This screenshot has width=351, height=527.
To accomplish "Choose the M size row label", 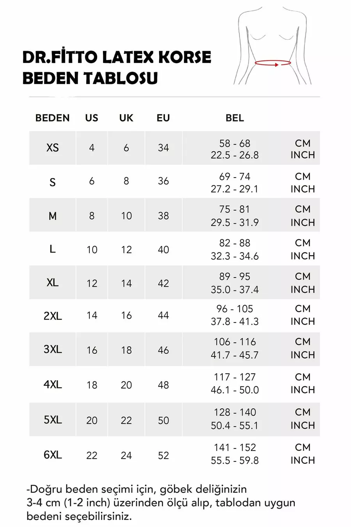I will [52, 216].
